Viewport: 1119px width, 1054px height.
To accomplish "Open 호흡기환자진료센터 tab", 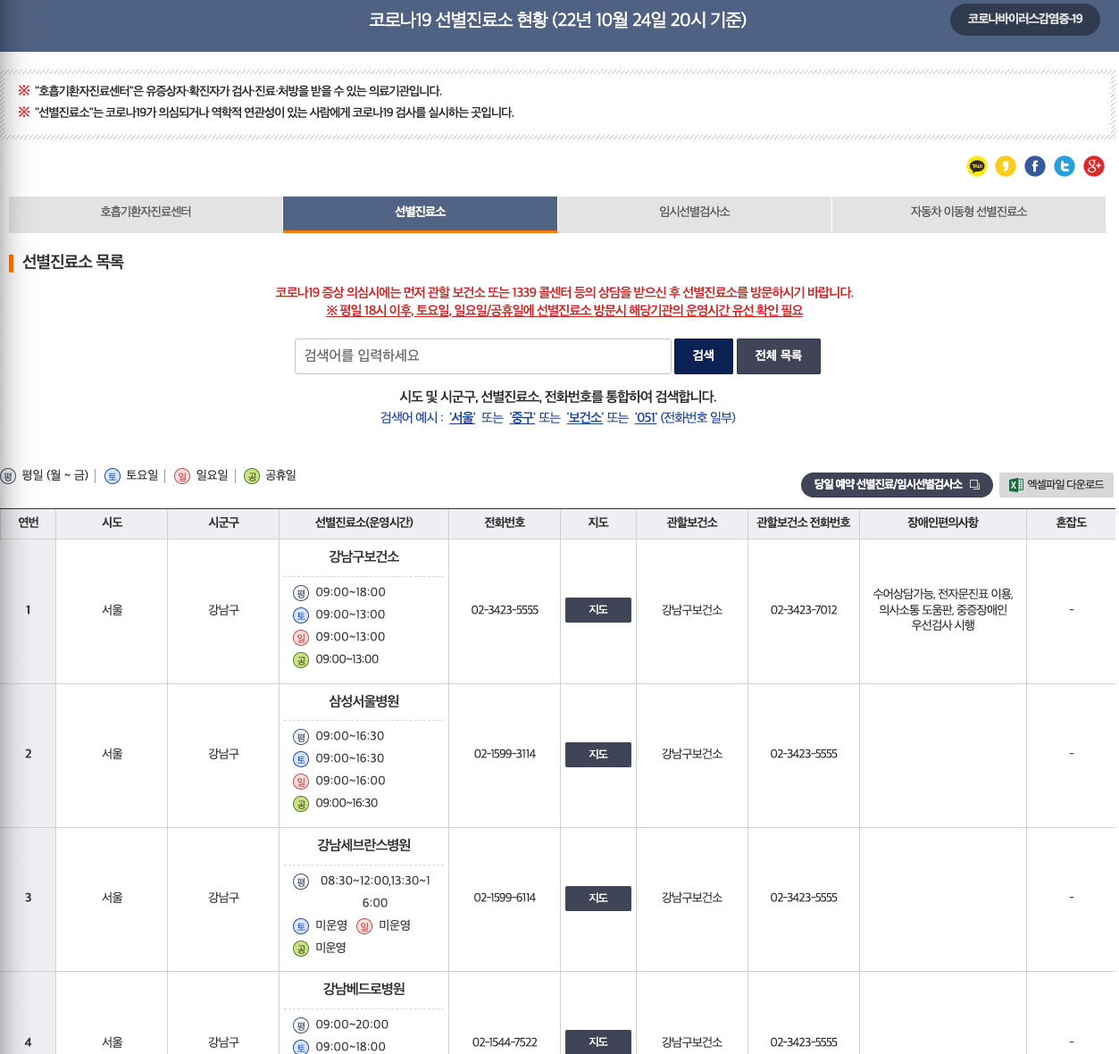I will [x=146, y=213].
